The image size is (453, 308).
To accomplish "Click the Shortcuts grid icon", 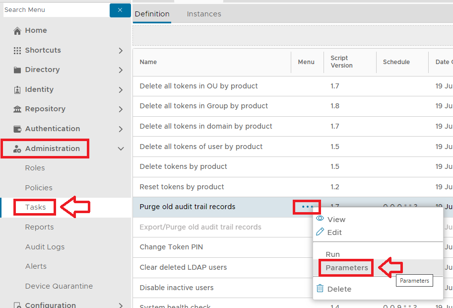I will coord(17,51).
